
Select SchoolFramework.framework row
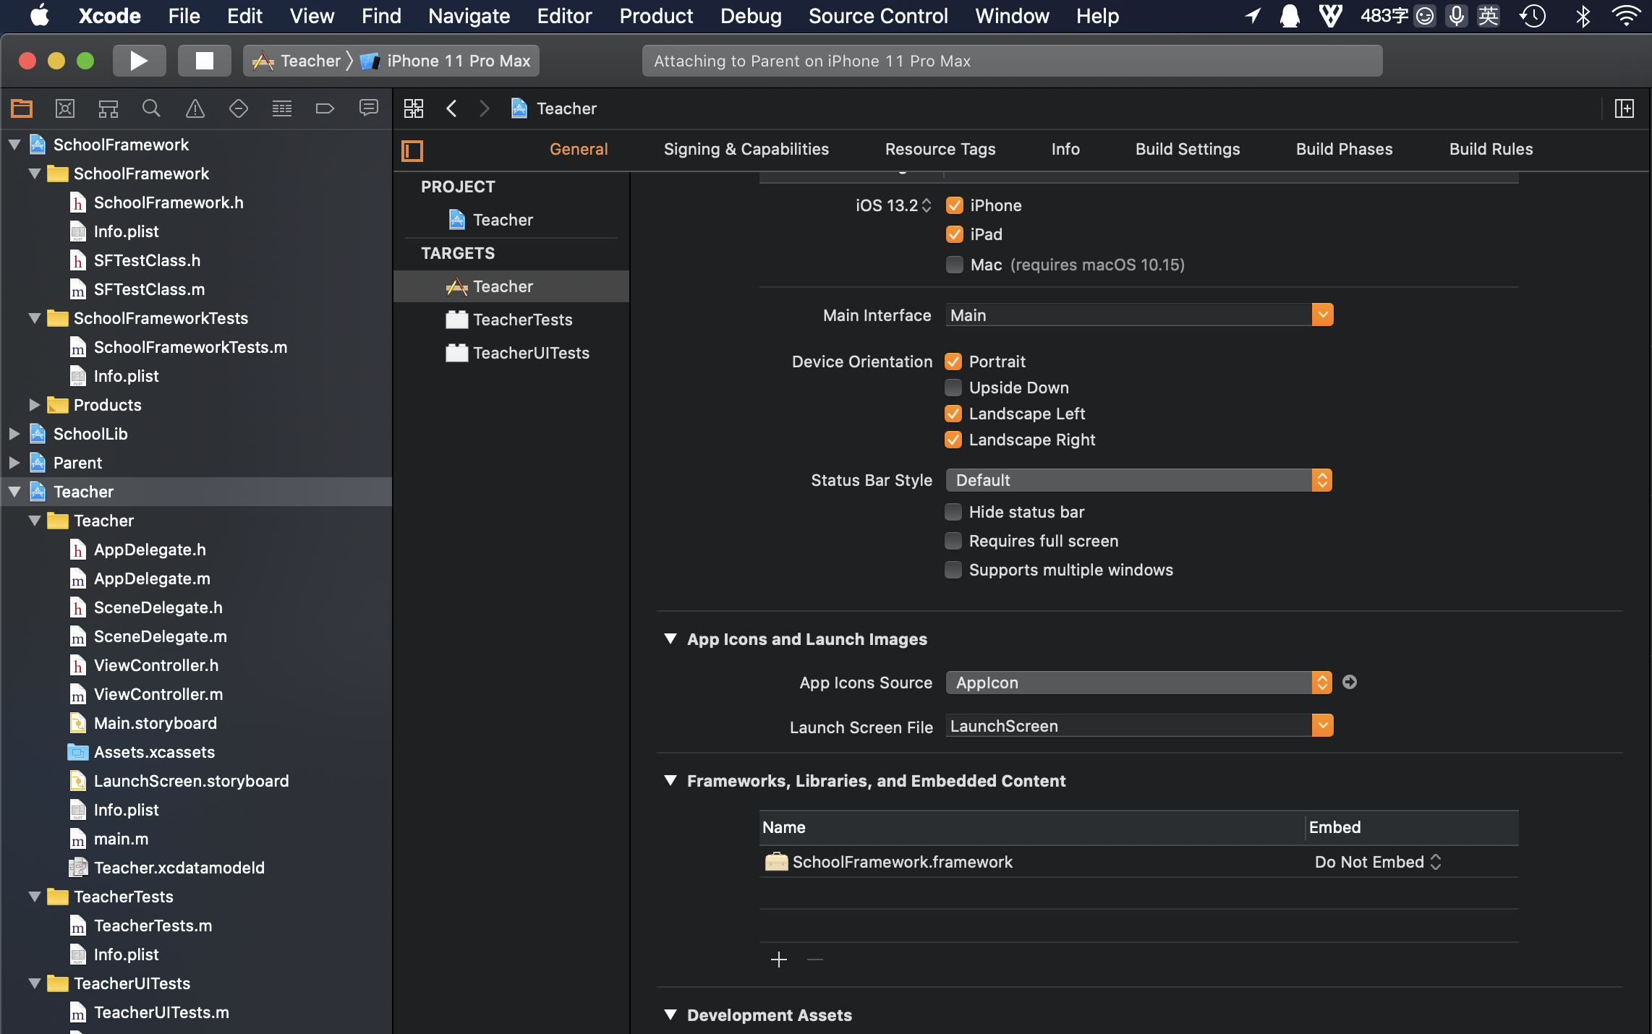click(1138, 862)
